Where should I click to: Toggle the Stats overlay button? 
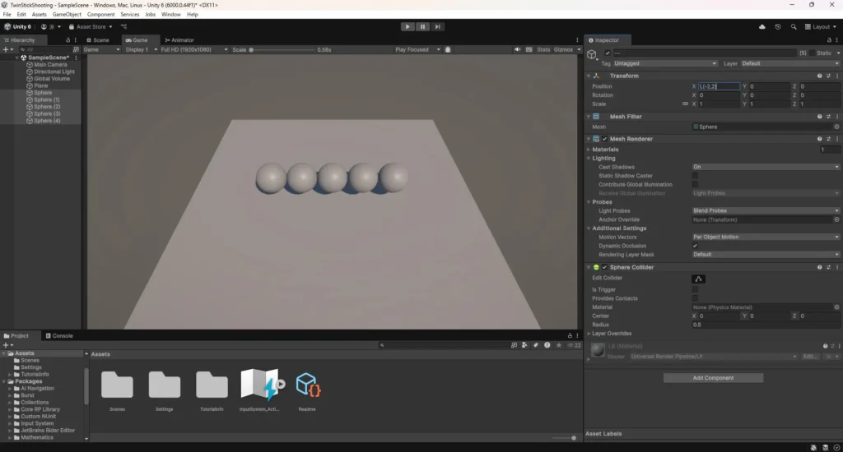(543, 49)
